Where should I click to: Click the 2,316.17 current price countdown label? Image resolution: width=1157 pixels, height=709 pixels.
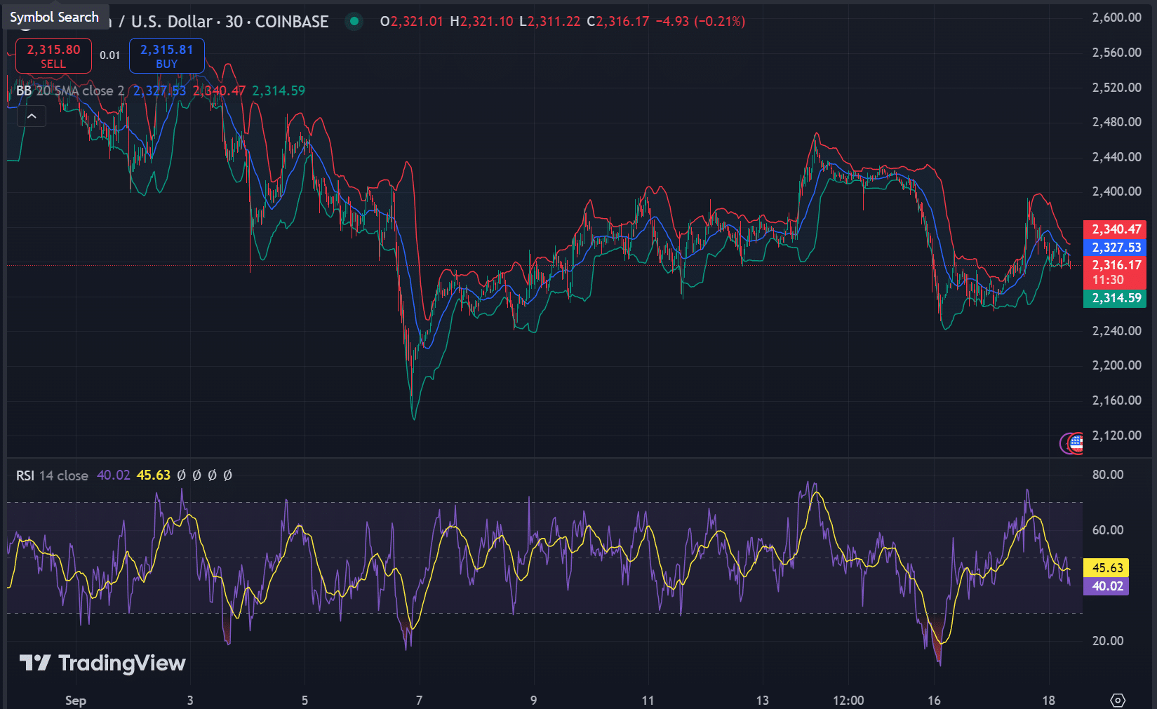(x=1116, y=272)
